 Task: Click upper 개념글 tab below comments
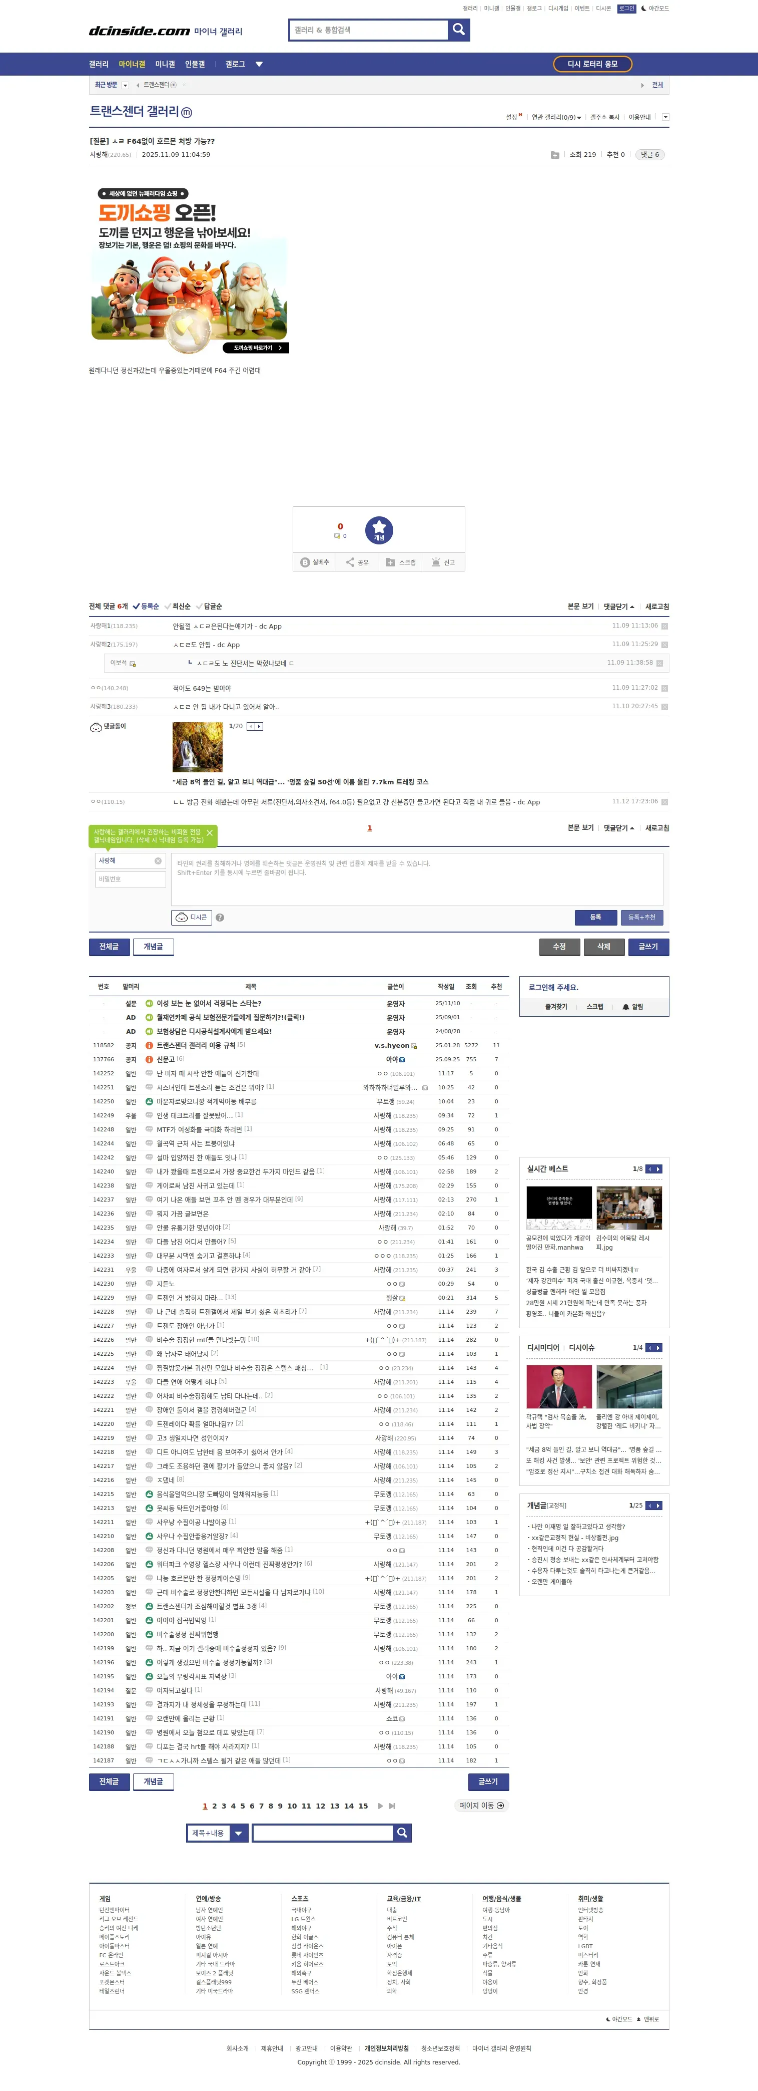[x=153, y=947]
